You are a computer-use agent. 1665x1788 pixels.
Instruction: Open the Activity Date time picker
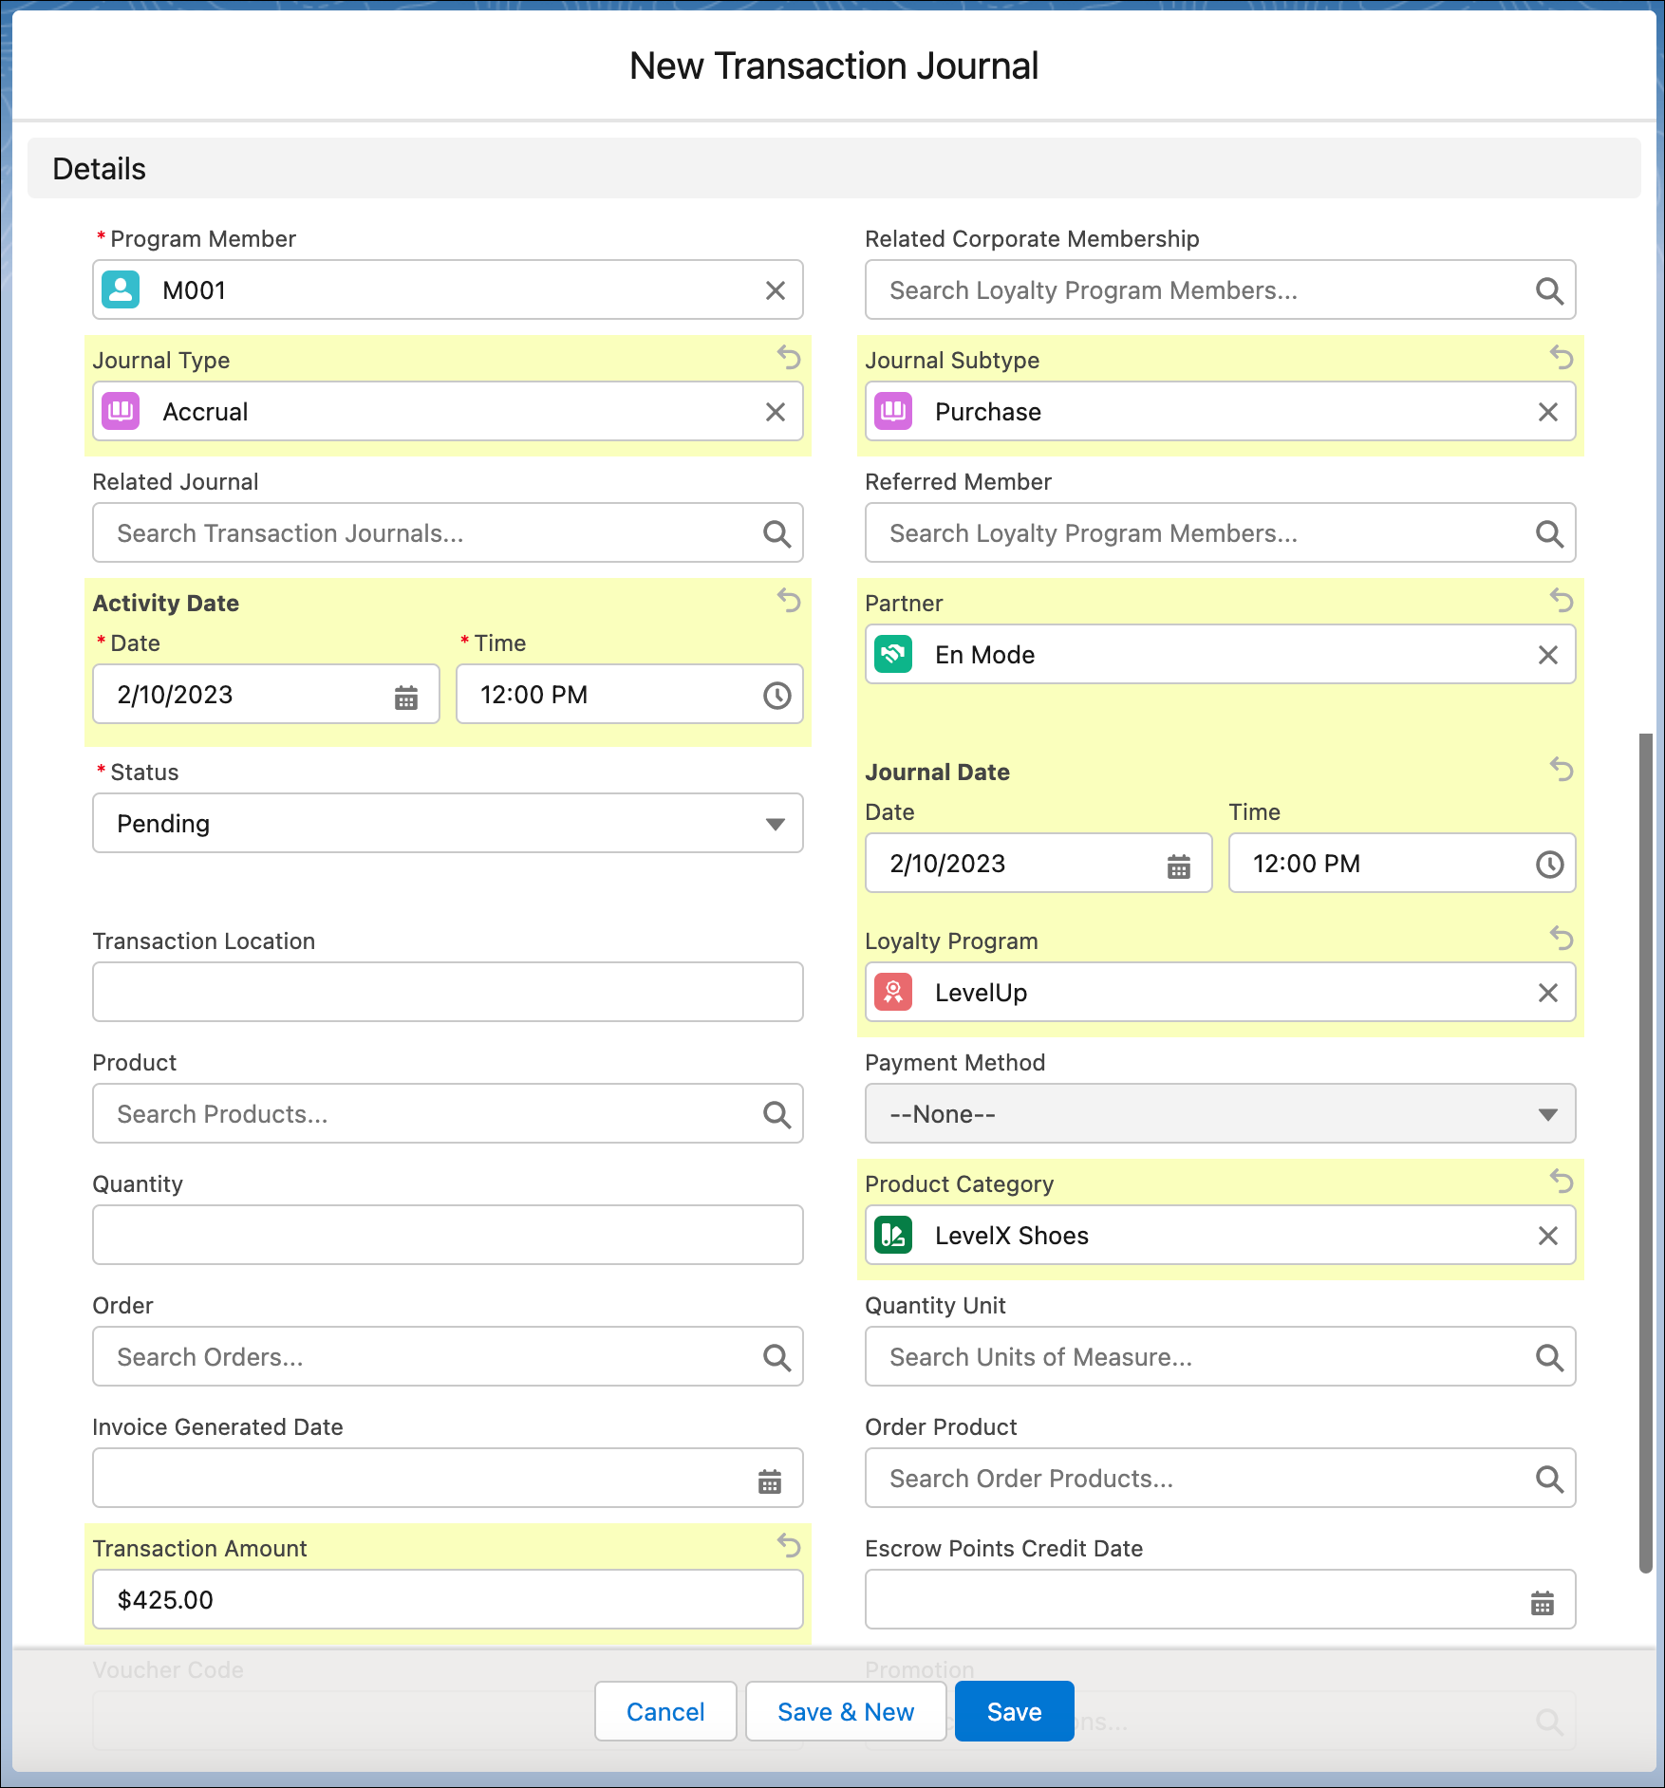pos(776,696)
